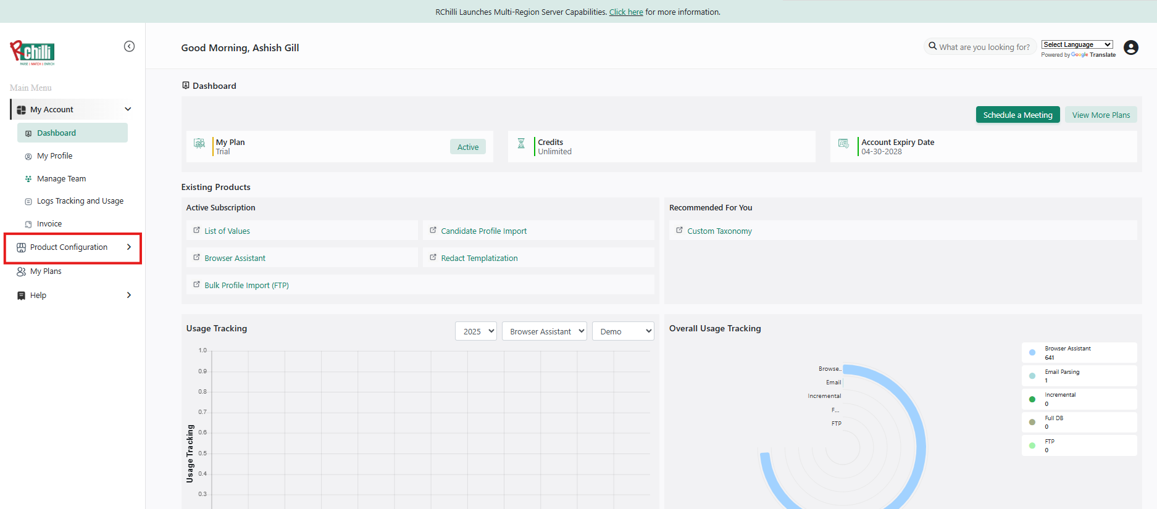
Task: Click the external-link icon beside List of Values
Action: 197,230
